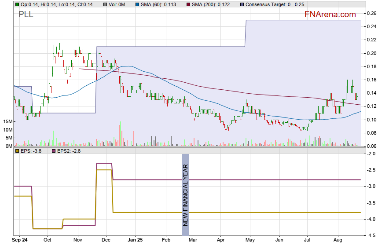Click the gold EPS legend swatch
This screenshot has width=378, height=249.
[17, 151]
